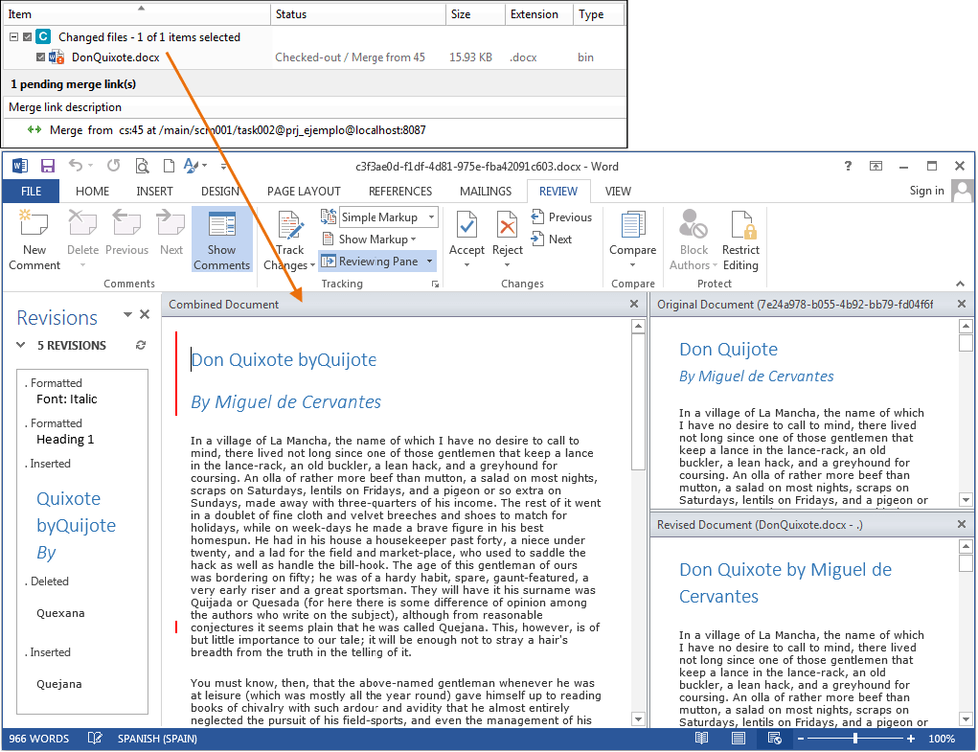Switch to the INSERT tab

point(154,192)
